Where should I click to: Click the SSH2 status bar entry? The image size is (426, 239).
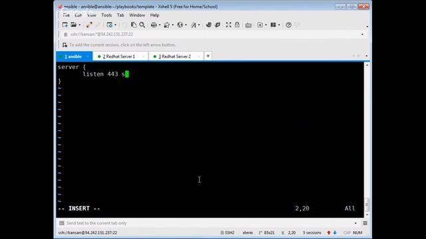tap(228, 233)
